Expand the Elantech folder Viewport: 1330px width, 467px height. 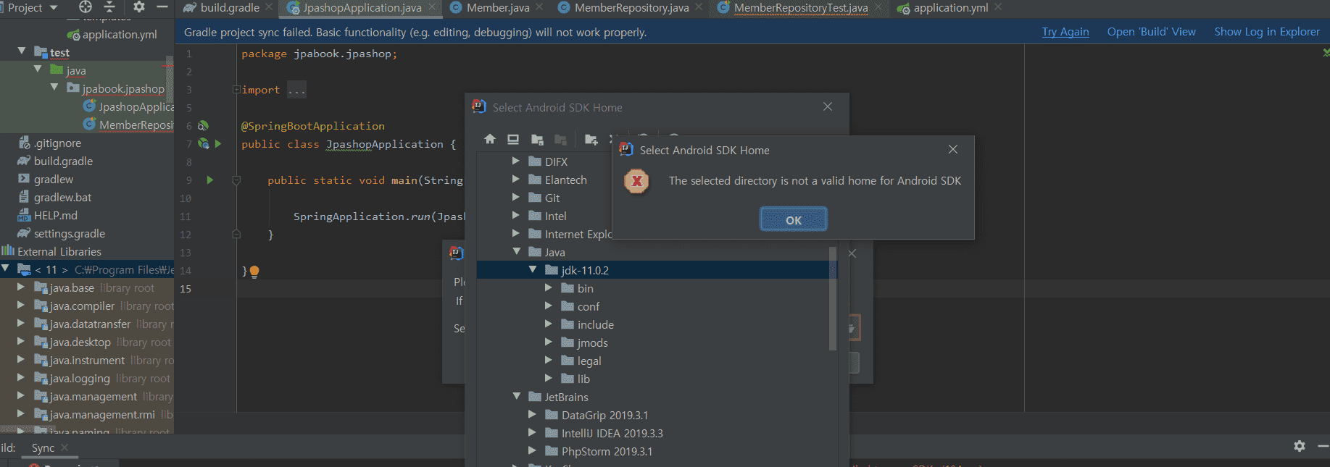click(515, 179)
